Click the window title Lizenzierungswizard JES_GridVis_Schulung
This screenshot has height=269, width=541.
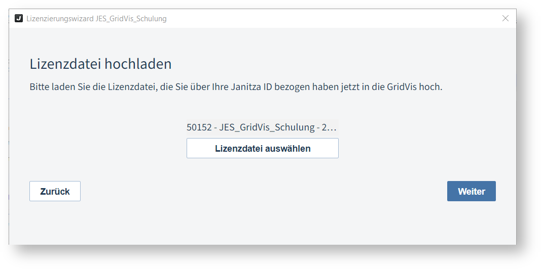(96, 19)
